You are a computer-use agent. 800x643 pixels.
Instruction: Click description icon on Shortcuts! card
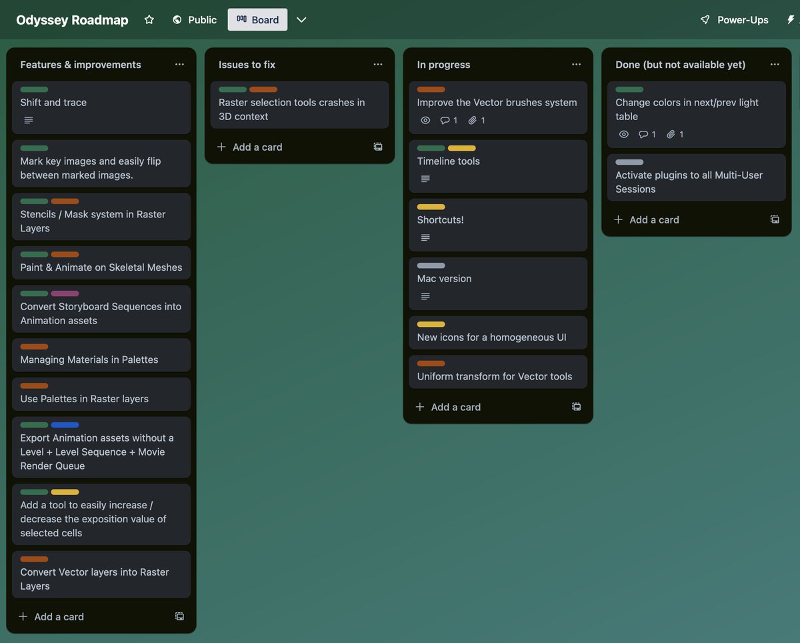[x=425, y=237]
